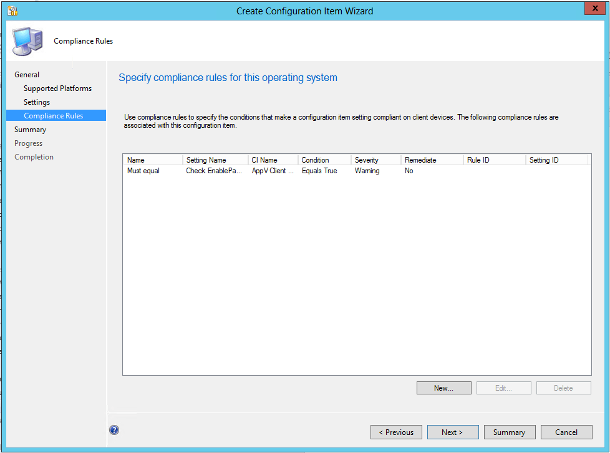
Task: Go to the Supported Platforms step
Action: point(57,88)
